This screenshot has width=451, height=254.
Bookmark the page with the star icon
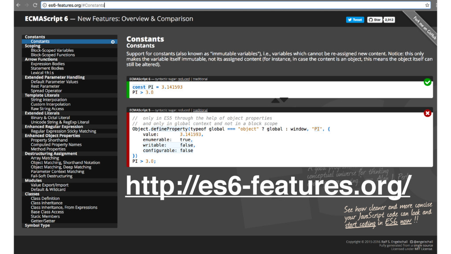point(427,5)
